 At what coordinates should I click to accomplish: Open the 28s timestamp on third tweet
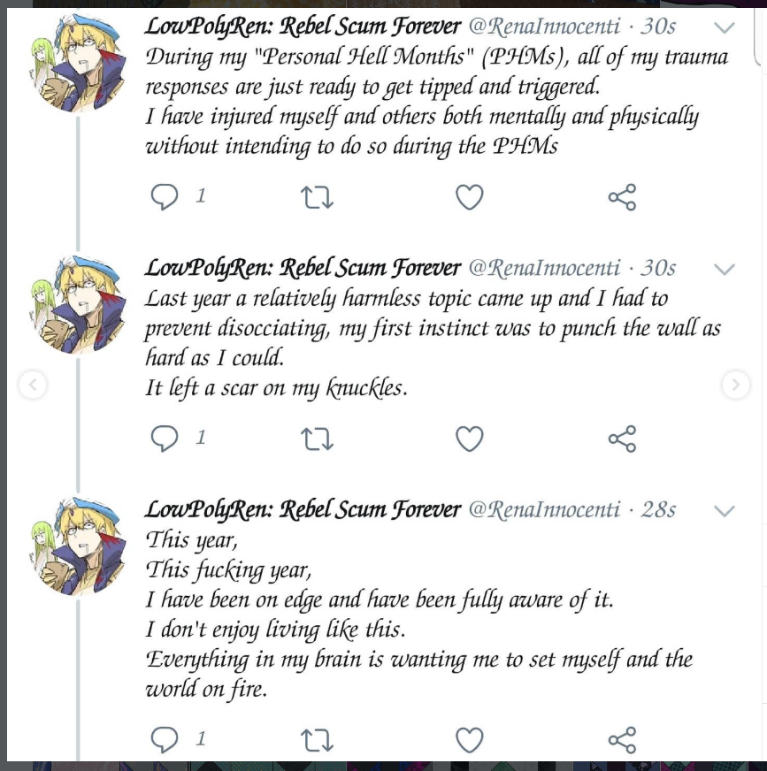coord(658,509)
